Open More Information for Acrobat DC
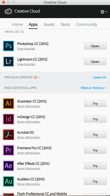110x196 pixels. (29, 137)
